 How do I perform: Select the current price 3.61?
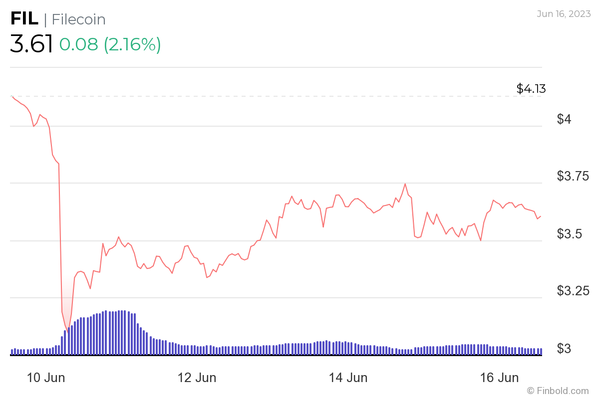(x=31, y=45)
